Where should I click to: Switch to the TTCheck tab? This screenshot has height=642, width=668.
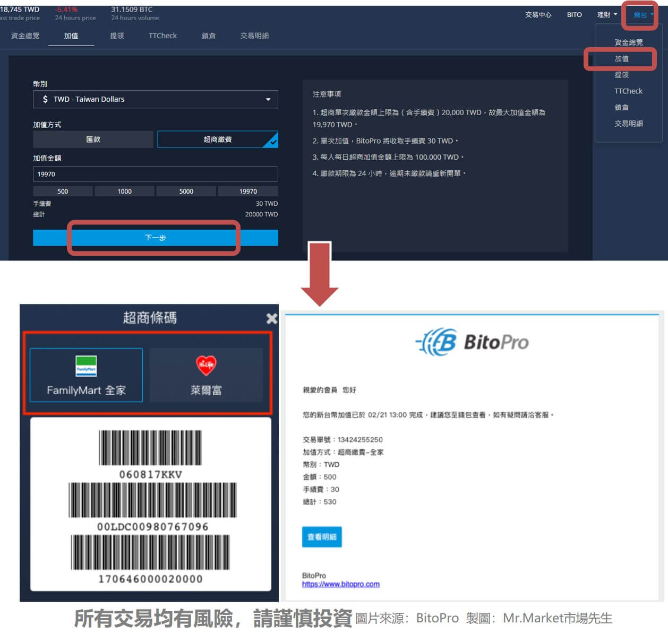162,36
